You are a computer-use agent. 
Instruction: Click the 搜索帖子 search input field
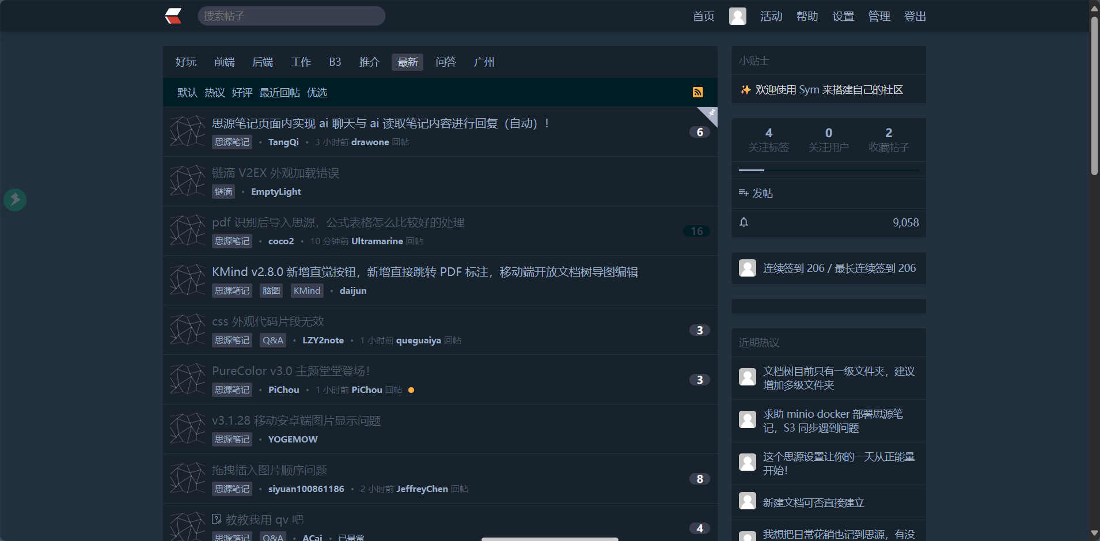pos(291,16)
